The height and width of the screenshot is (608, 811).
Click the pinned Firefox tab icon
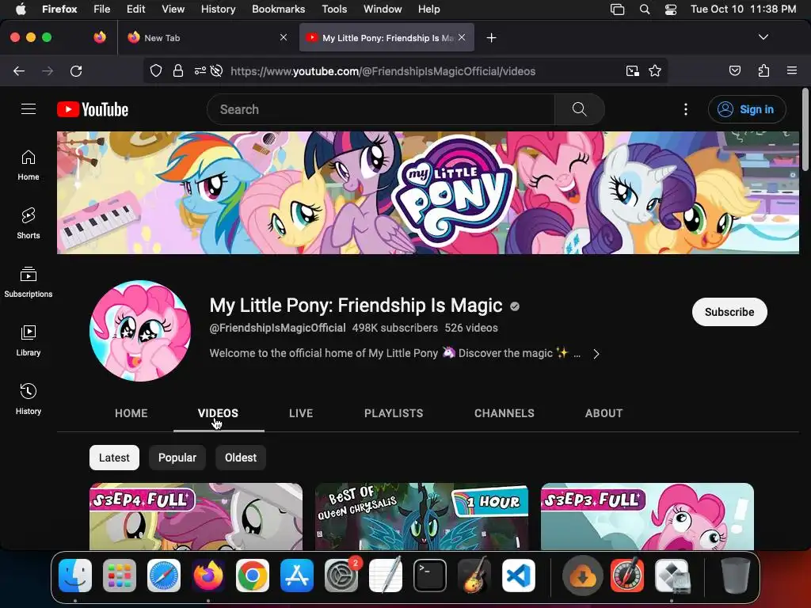(x=100, y=37)
